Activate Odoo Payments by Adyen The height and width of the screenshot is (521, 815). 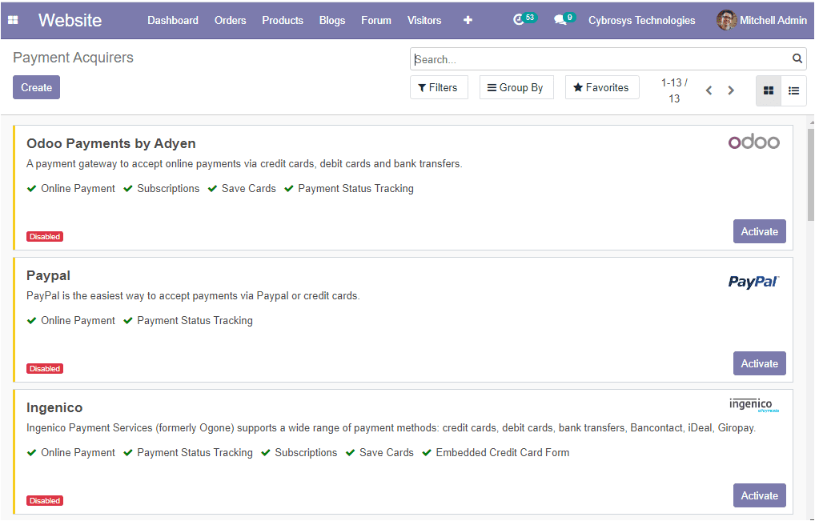760,231
